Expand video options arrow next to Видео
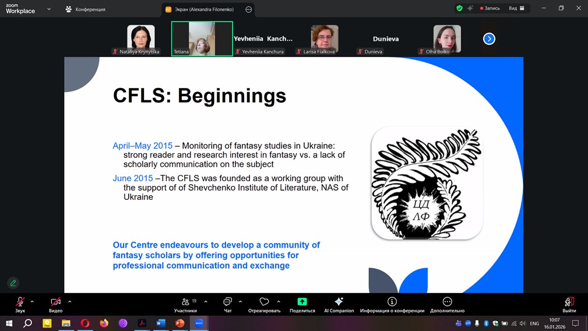This screenshot has height=331, width=588. (70, 302)
